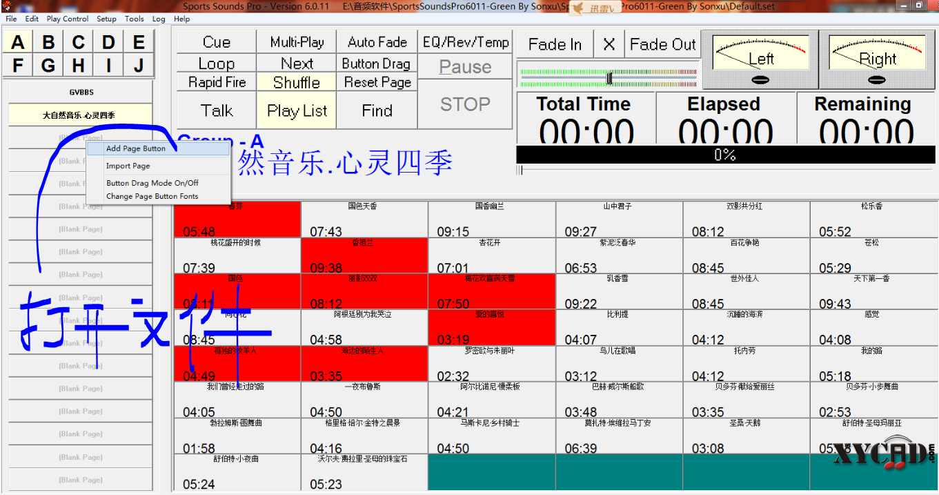
Task: Click the Right VU meter
Action: (877, 59)
